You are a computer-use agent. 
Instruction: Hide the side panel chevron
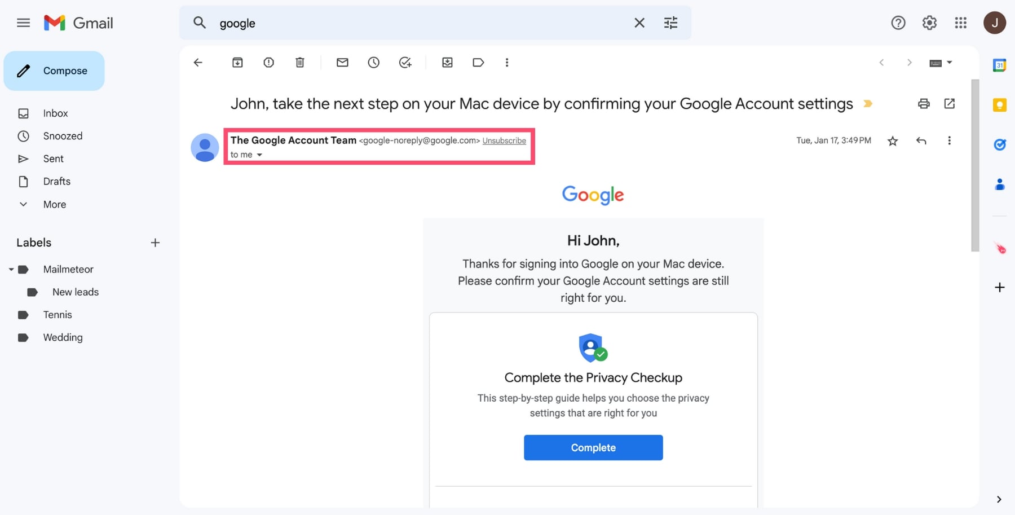click(x=999, y=500)
